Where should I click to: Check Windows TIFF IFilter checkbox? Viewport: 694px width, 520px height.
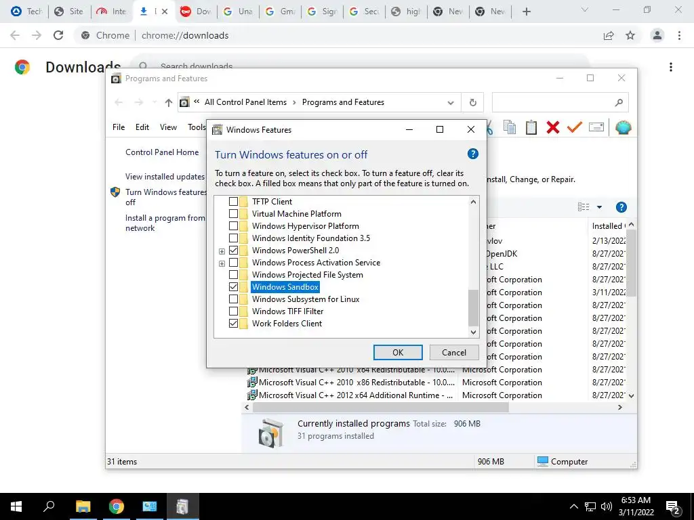[x=233, y=311]
